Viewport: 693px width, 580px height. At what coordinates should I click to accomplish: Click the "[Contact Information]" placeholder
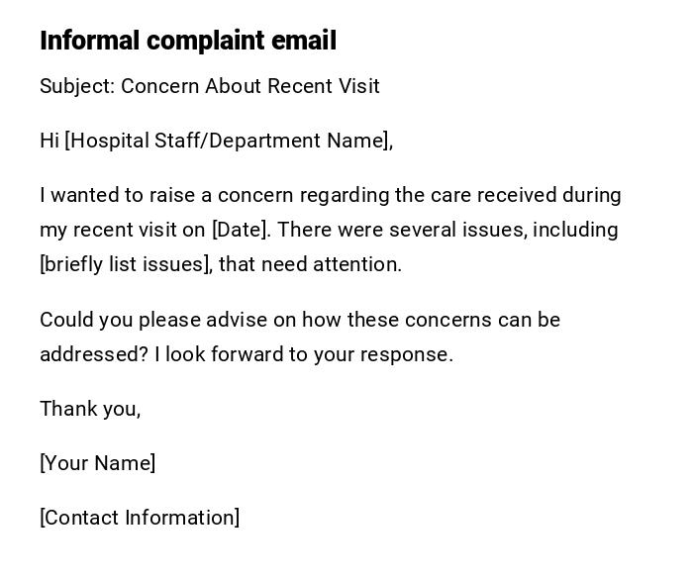tap(140, 518)
